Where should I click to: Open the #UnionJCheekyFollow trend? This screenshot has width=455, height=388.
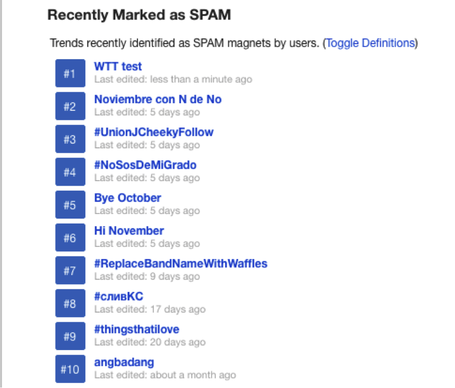154,132
